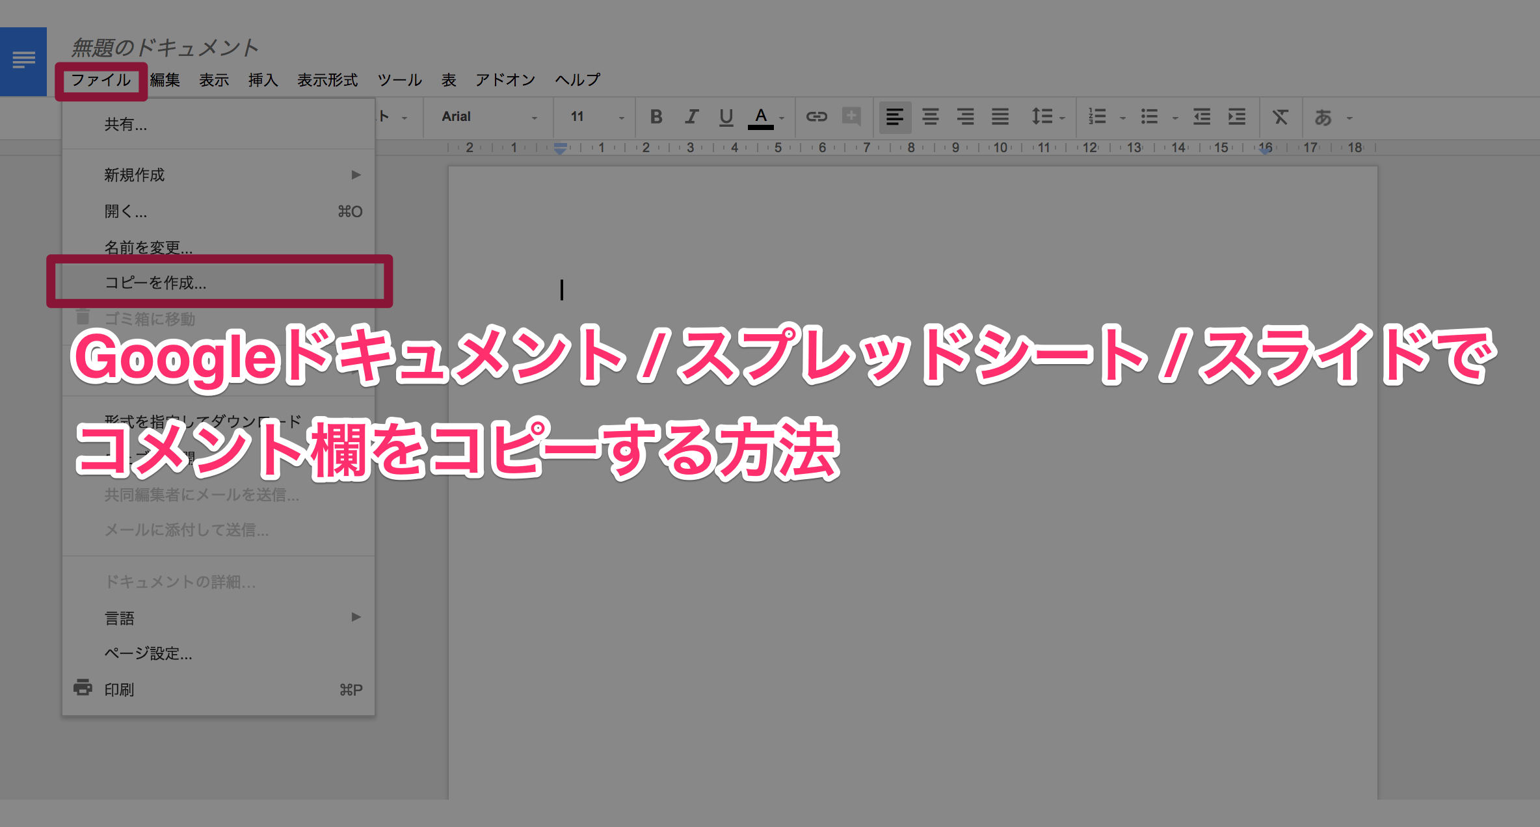Open line spacing options
The image size is (1540, 827).
click(x=1048, y=117)
